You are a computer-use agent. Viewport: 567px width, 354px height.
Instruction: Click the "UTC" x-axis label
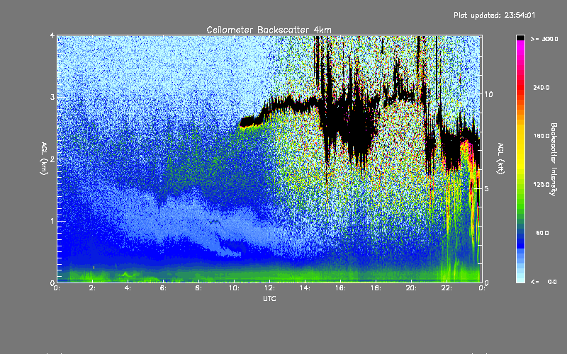pos(269,298)
